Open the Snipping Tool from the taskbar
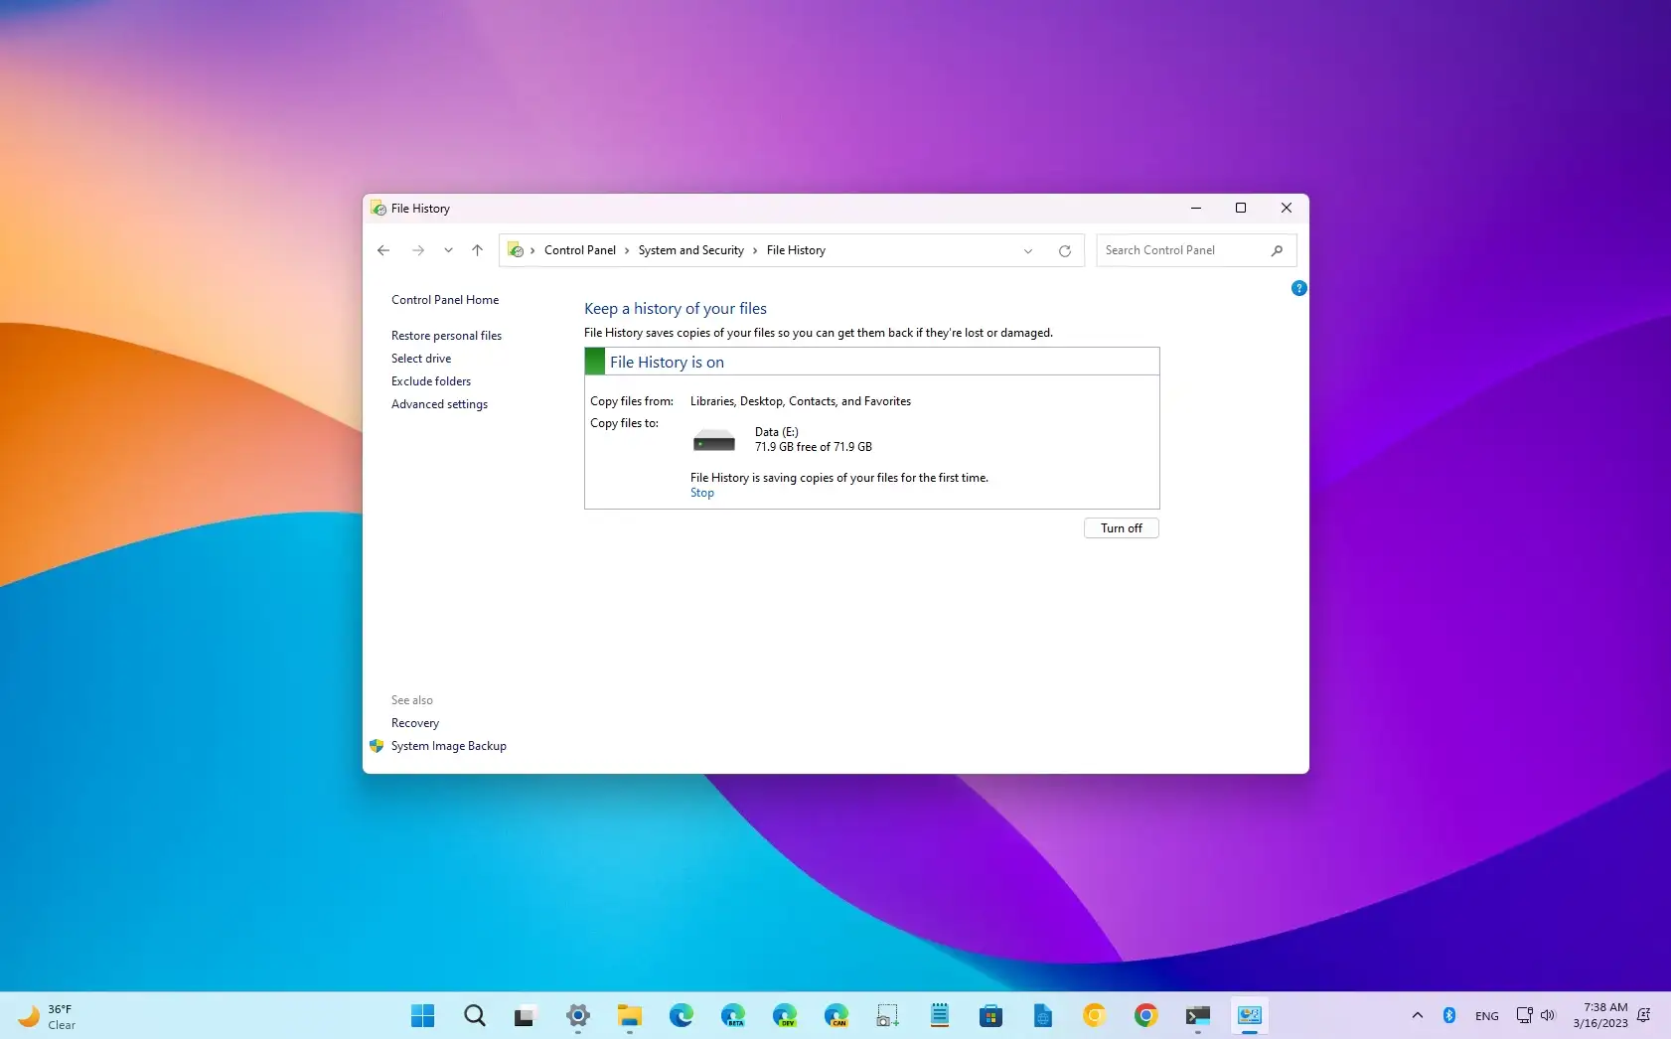The image size is (1671, 1039). 887,1015
